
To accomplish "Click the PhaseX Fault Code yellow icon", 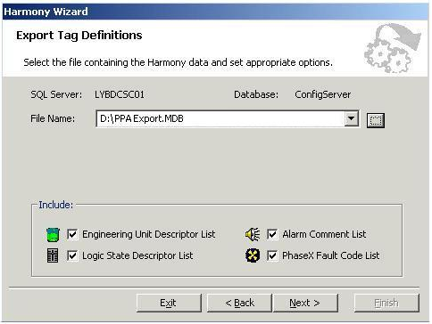I will 253,255.
